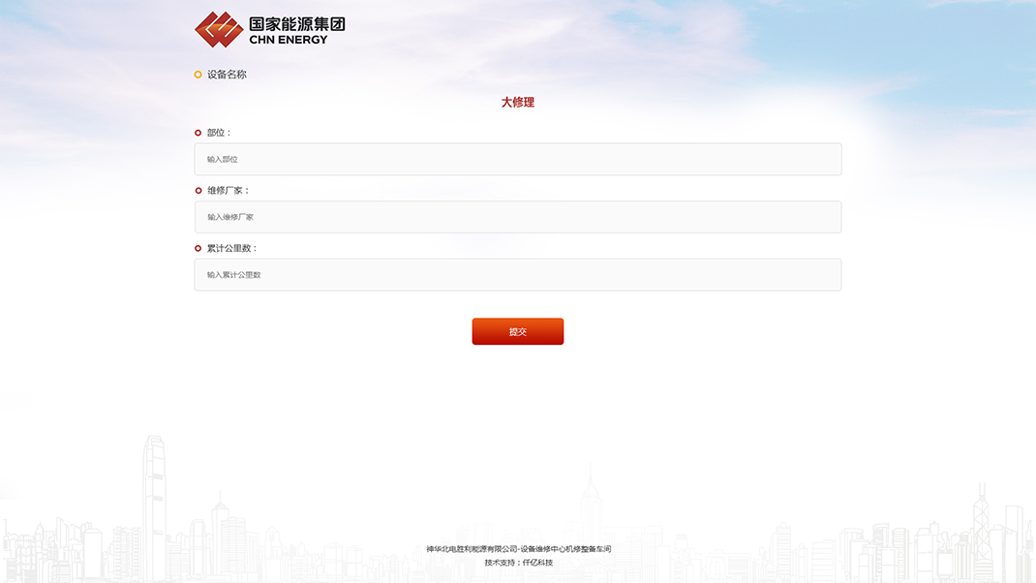Click the red circle bullet beside 累计公里数
The image size is (1036, 583).
pyautogui.click(x=198, y=249)
